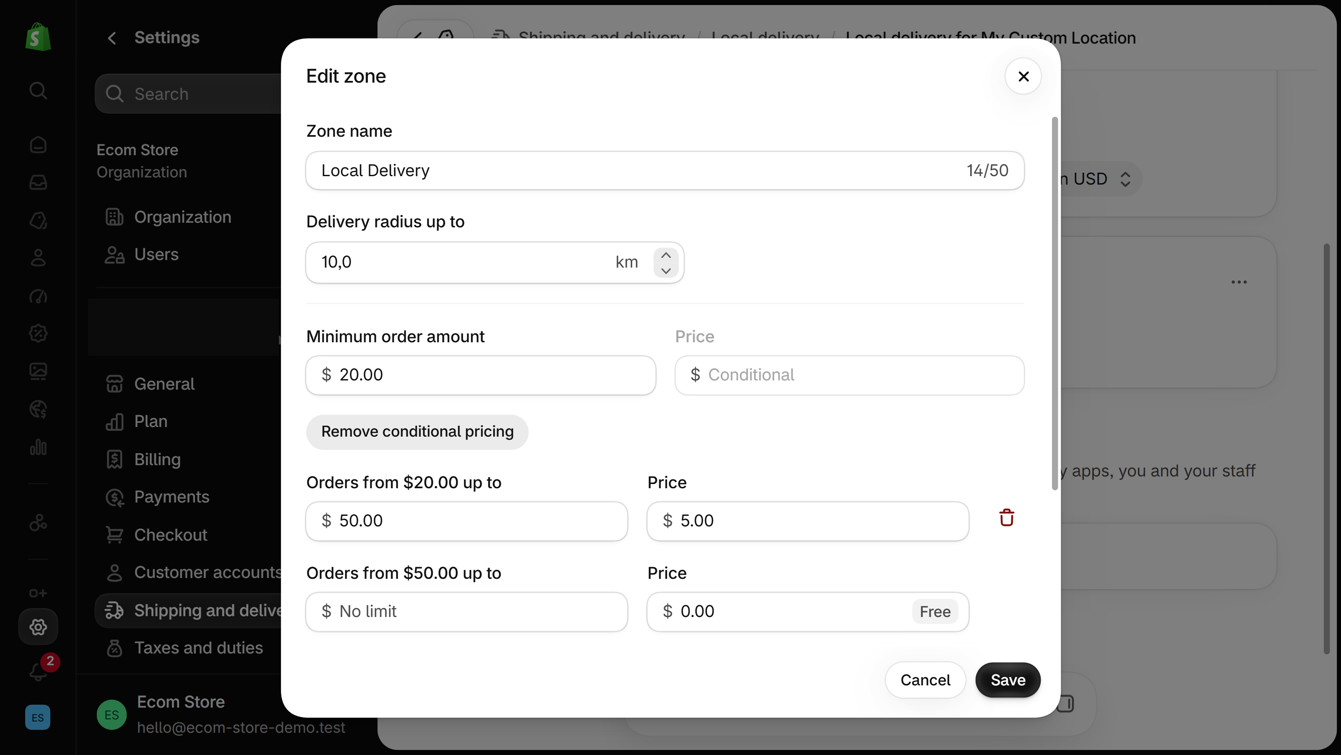
Task: Open the three-dot more options menu
Action: click(x=1239, y=282)
